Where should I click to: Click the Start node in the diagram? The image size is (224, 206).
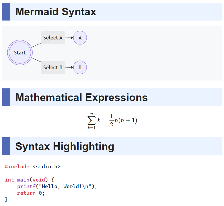20,53
